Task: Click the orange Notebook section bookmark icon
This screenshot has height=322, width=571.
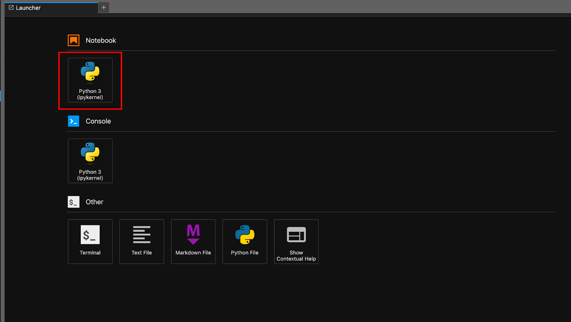Action: tap(73, 40)
